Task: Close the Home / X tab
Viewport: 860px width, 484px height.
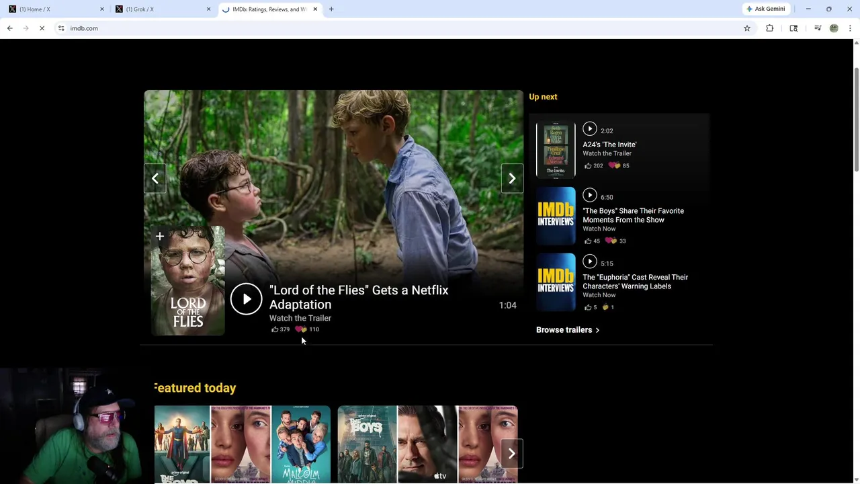Action: point(102,9)
